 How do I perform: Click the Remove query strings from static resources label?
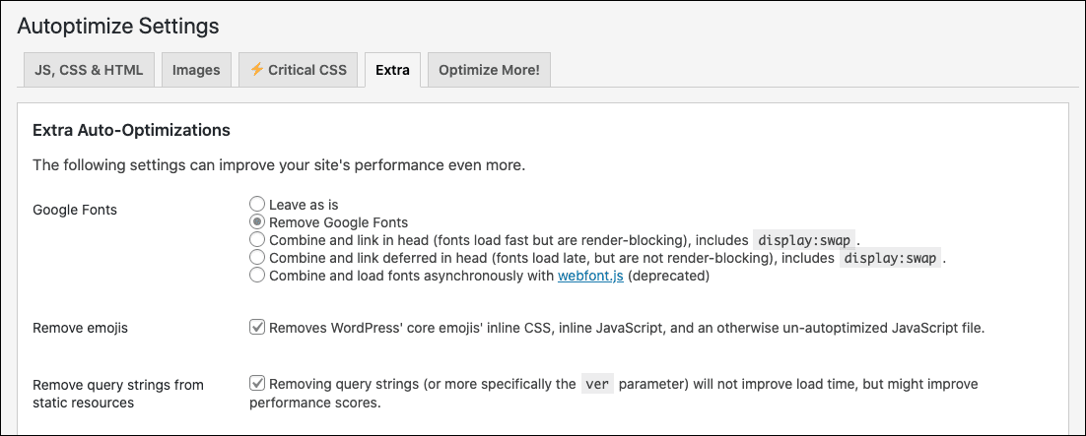[x=118, y=393]
